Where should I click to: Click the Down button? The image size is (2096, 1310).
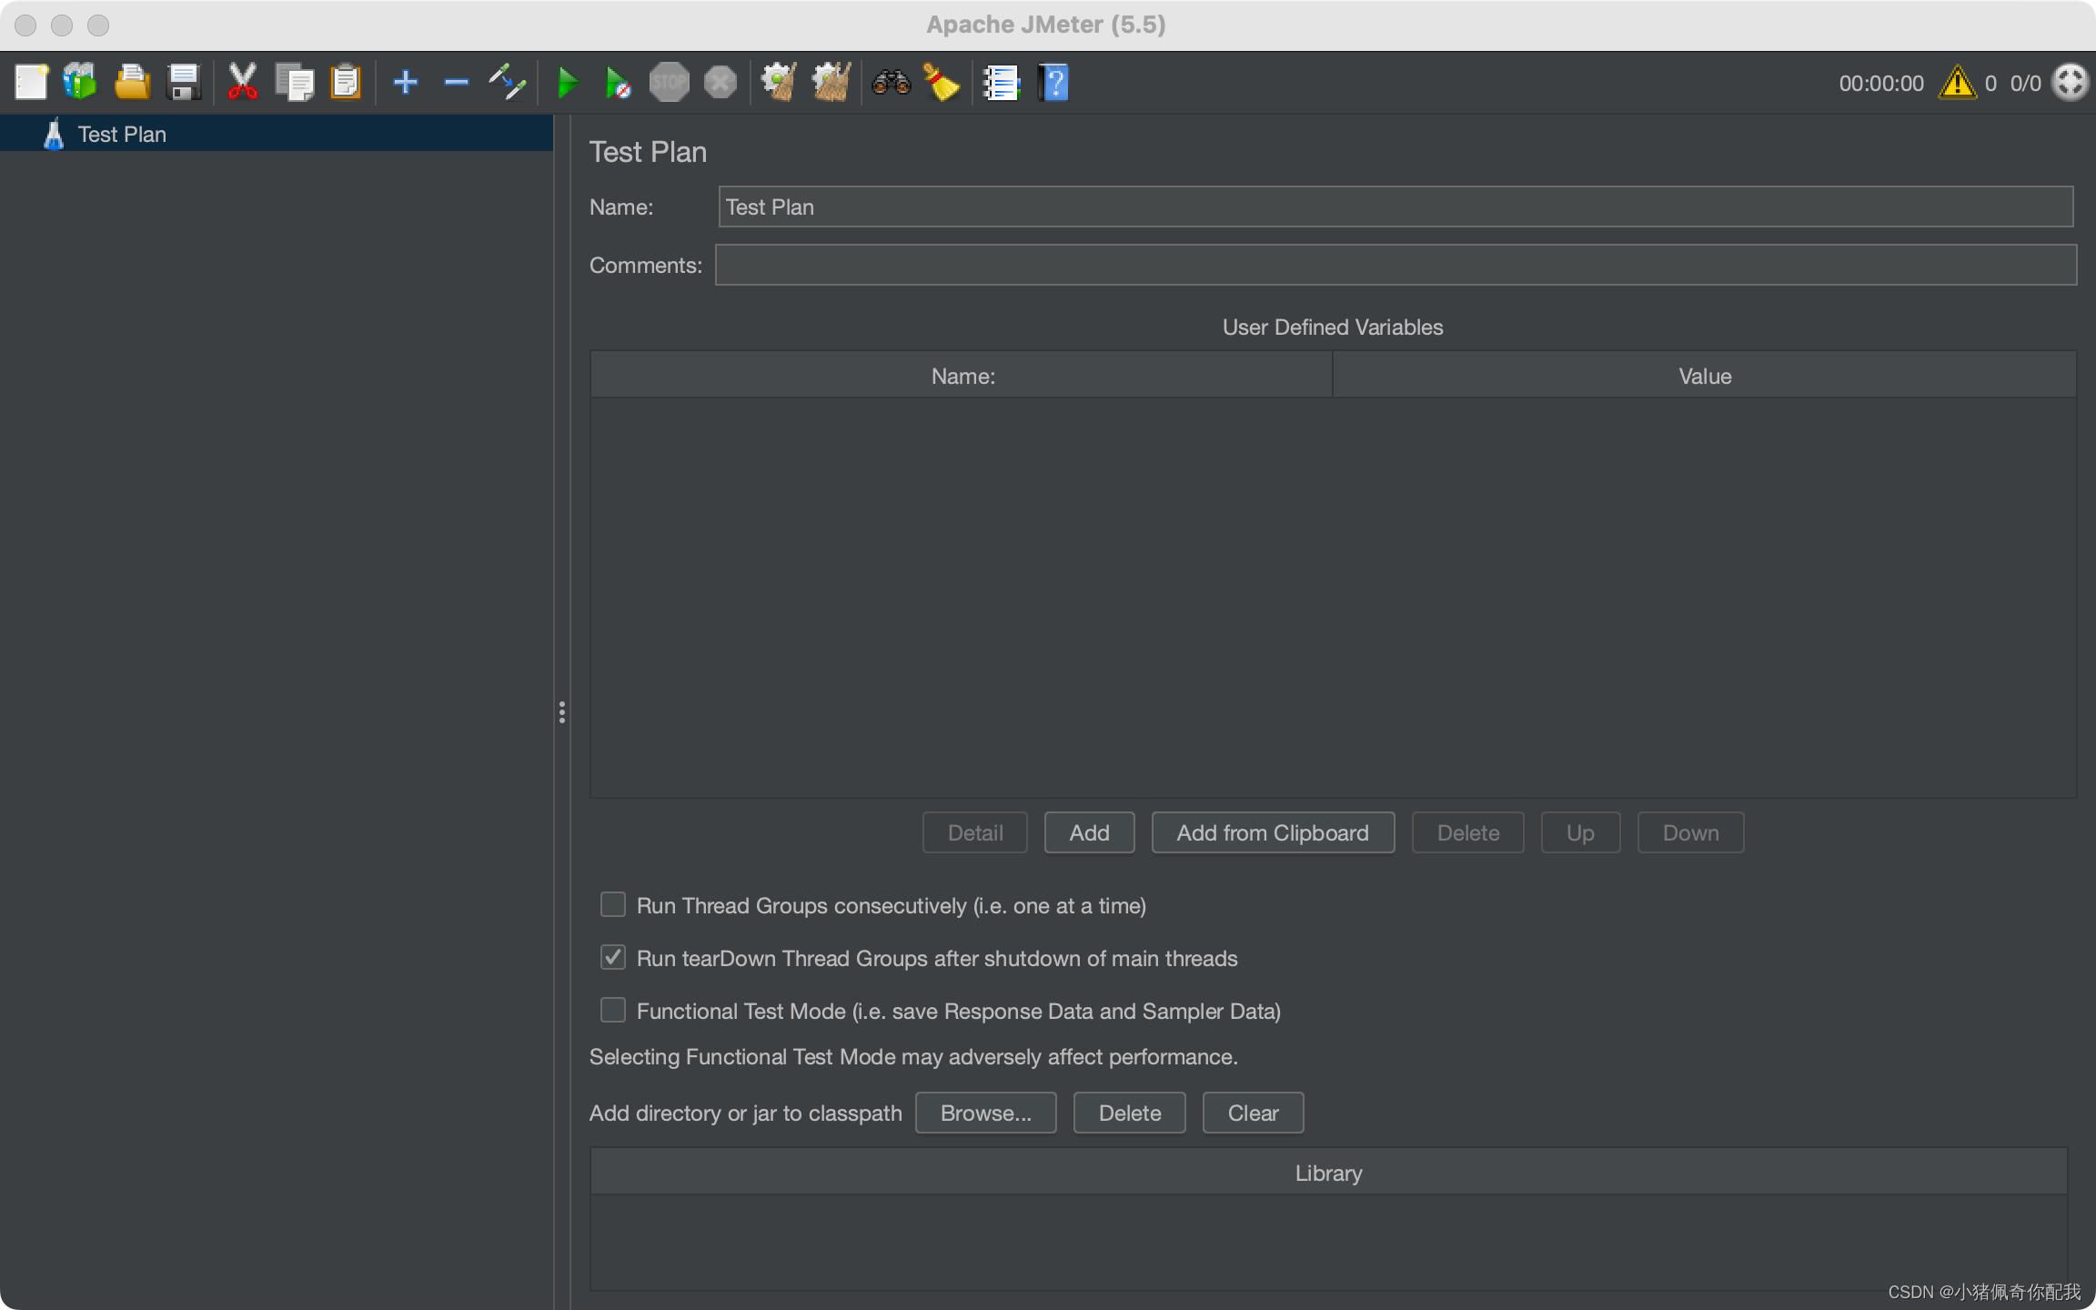coord(1690,832)
